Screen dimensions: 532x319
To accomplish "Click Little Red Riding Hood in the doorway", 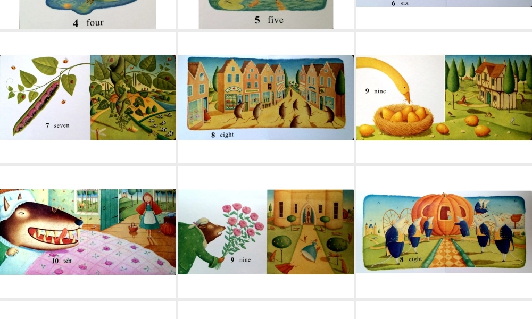I will pos(148,215).
